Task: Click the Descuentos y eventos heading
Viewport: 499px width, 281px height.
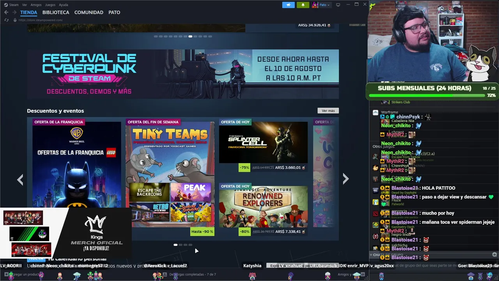Action: point(55,111)
